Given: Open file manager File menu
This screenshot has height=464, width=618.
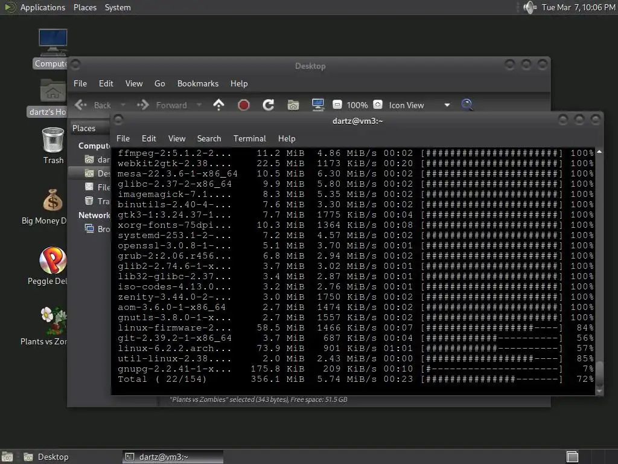Looking at the screenshot, I should coord(80,83).
